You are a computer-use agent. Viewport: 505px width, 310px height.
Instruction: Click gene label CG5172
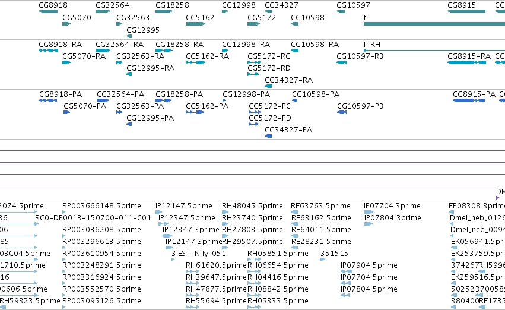coord(262,18)
